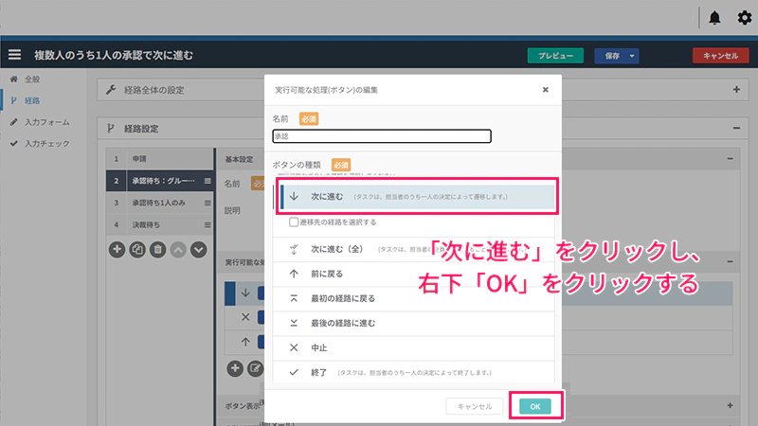
Task: Click the copy route icon
Action: [138, 250]
